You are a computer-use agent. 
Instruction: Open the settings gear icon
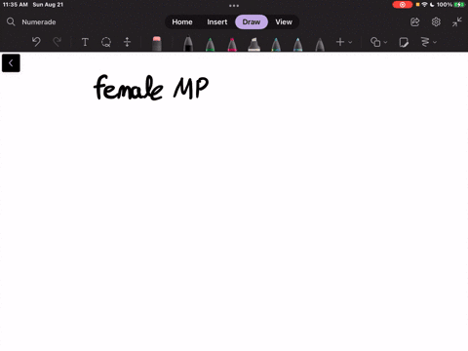coord(436,21)
